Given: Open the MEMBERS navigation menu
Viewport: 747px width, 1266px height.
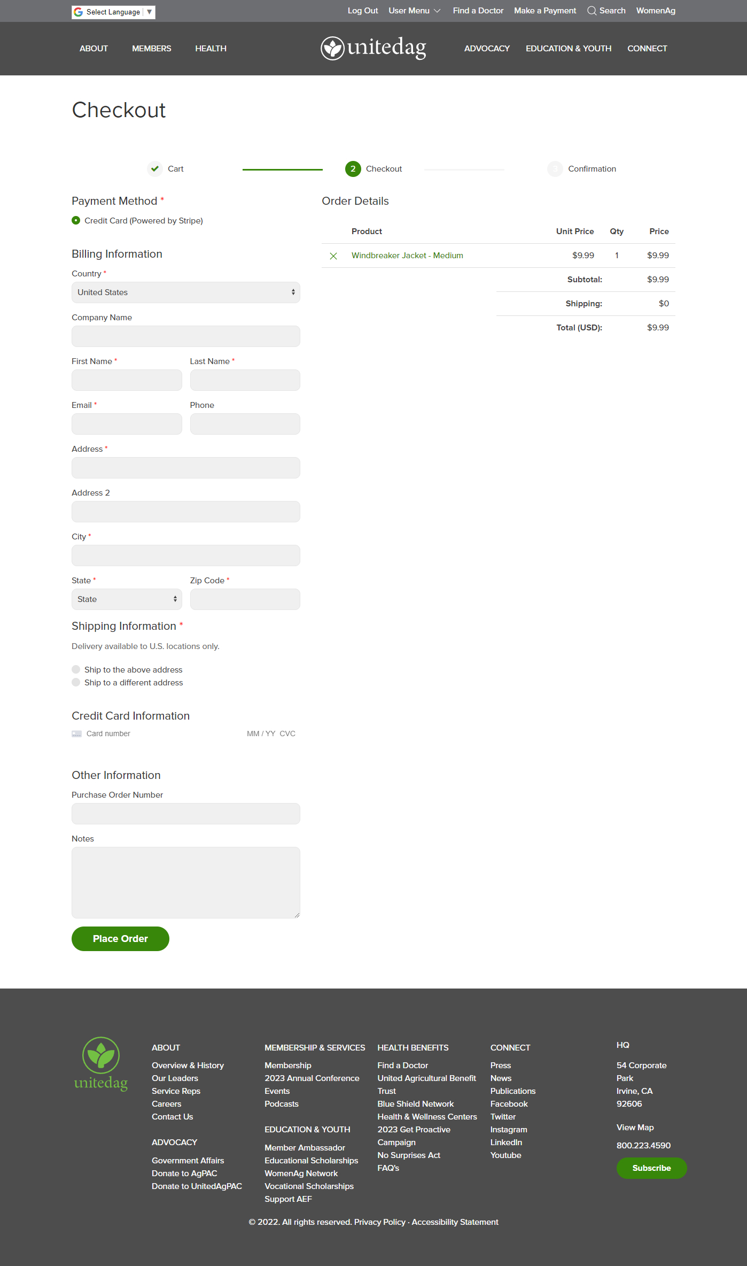Looking at the screenshot, I should [x=152, y=49].
